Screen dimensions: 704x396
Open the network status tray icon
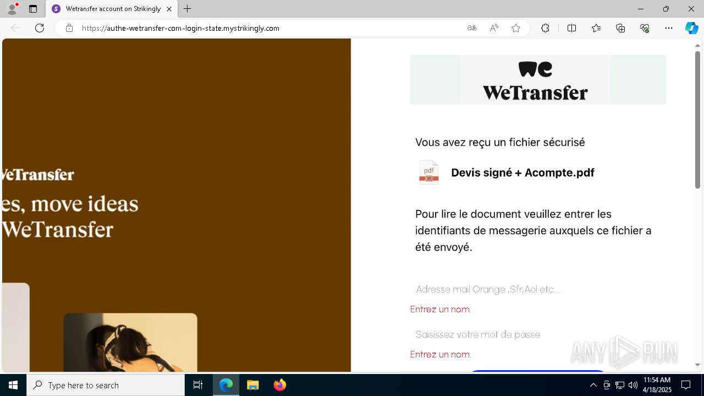[620, 385]
